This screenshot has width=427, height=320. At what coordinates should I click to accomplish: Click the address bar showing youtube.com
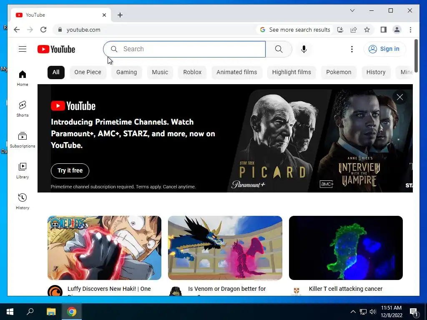83,30
